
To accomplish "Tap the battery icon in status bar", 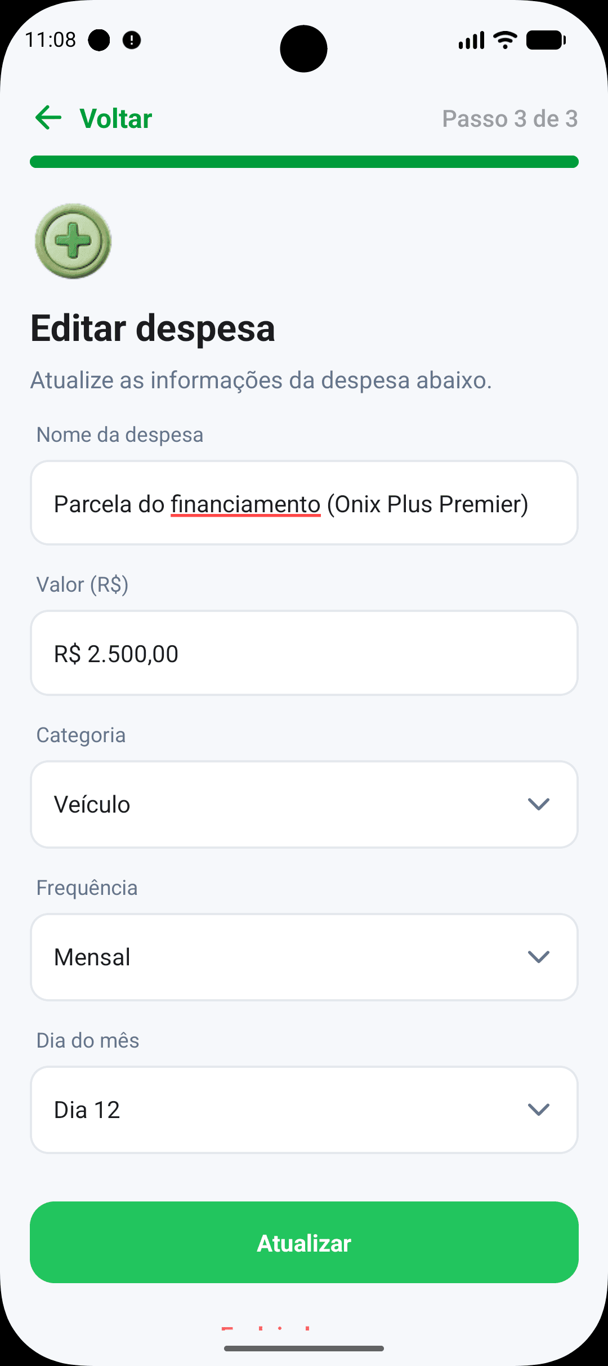I will click(x=546, y=40).
